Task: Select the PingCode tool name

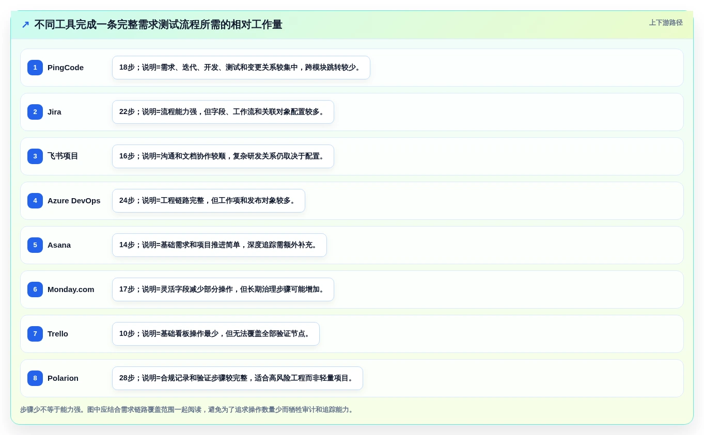Action: click(x=66, y=68)
